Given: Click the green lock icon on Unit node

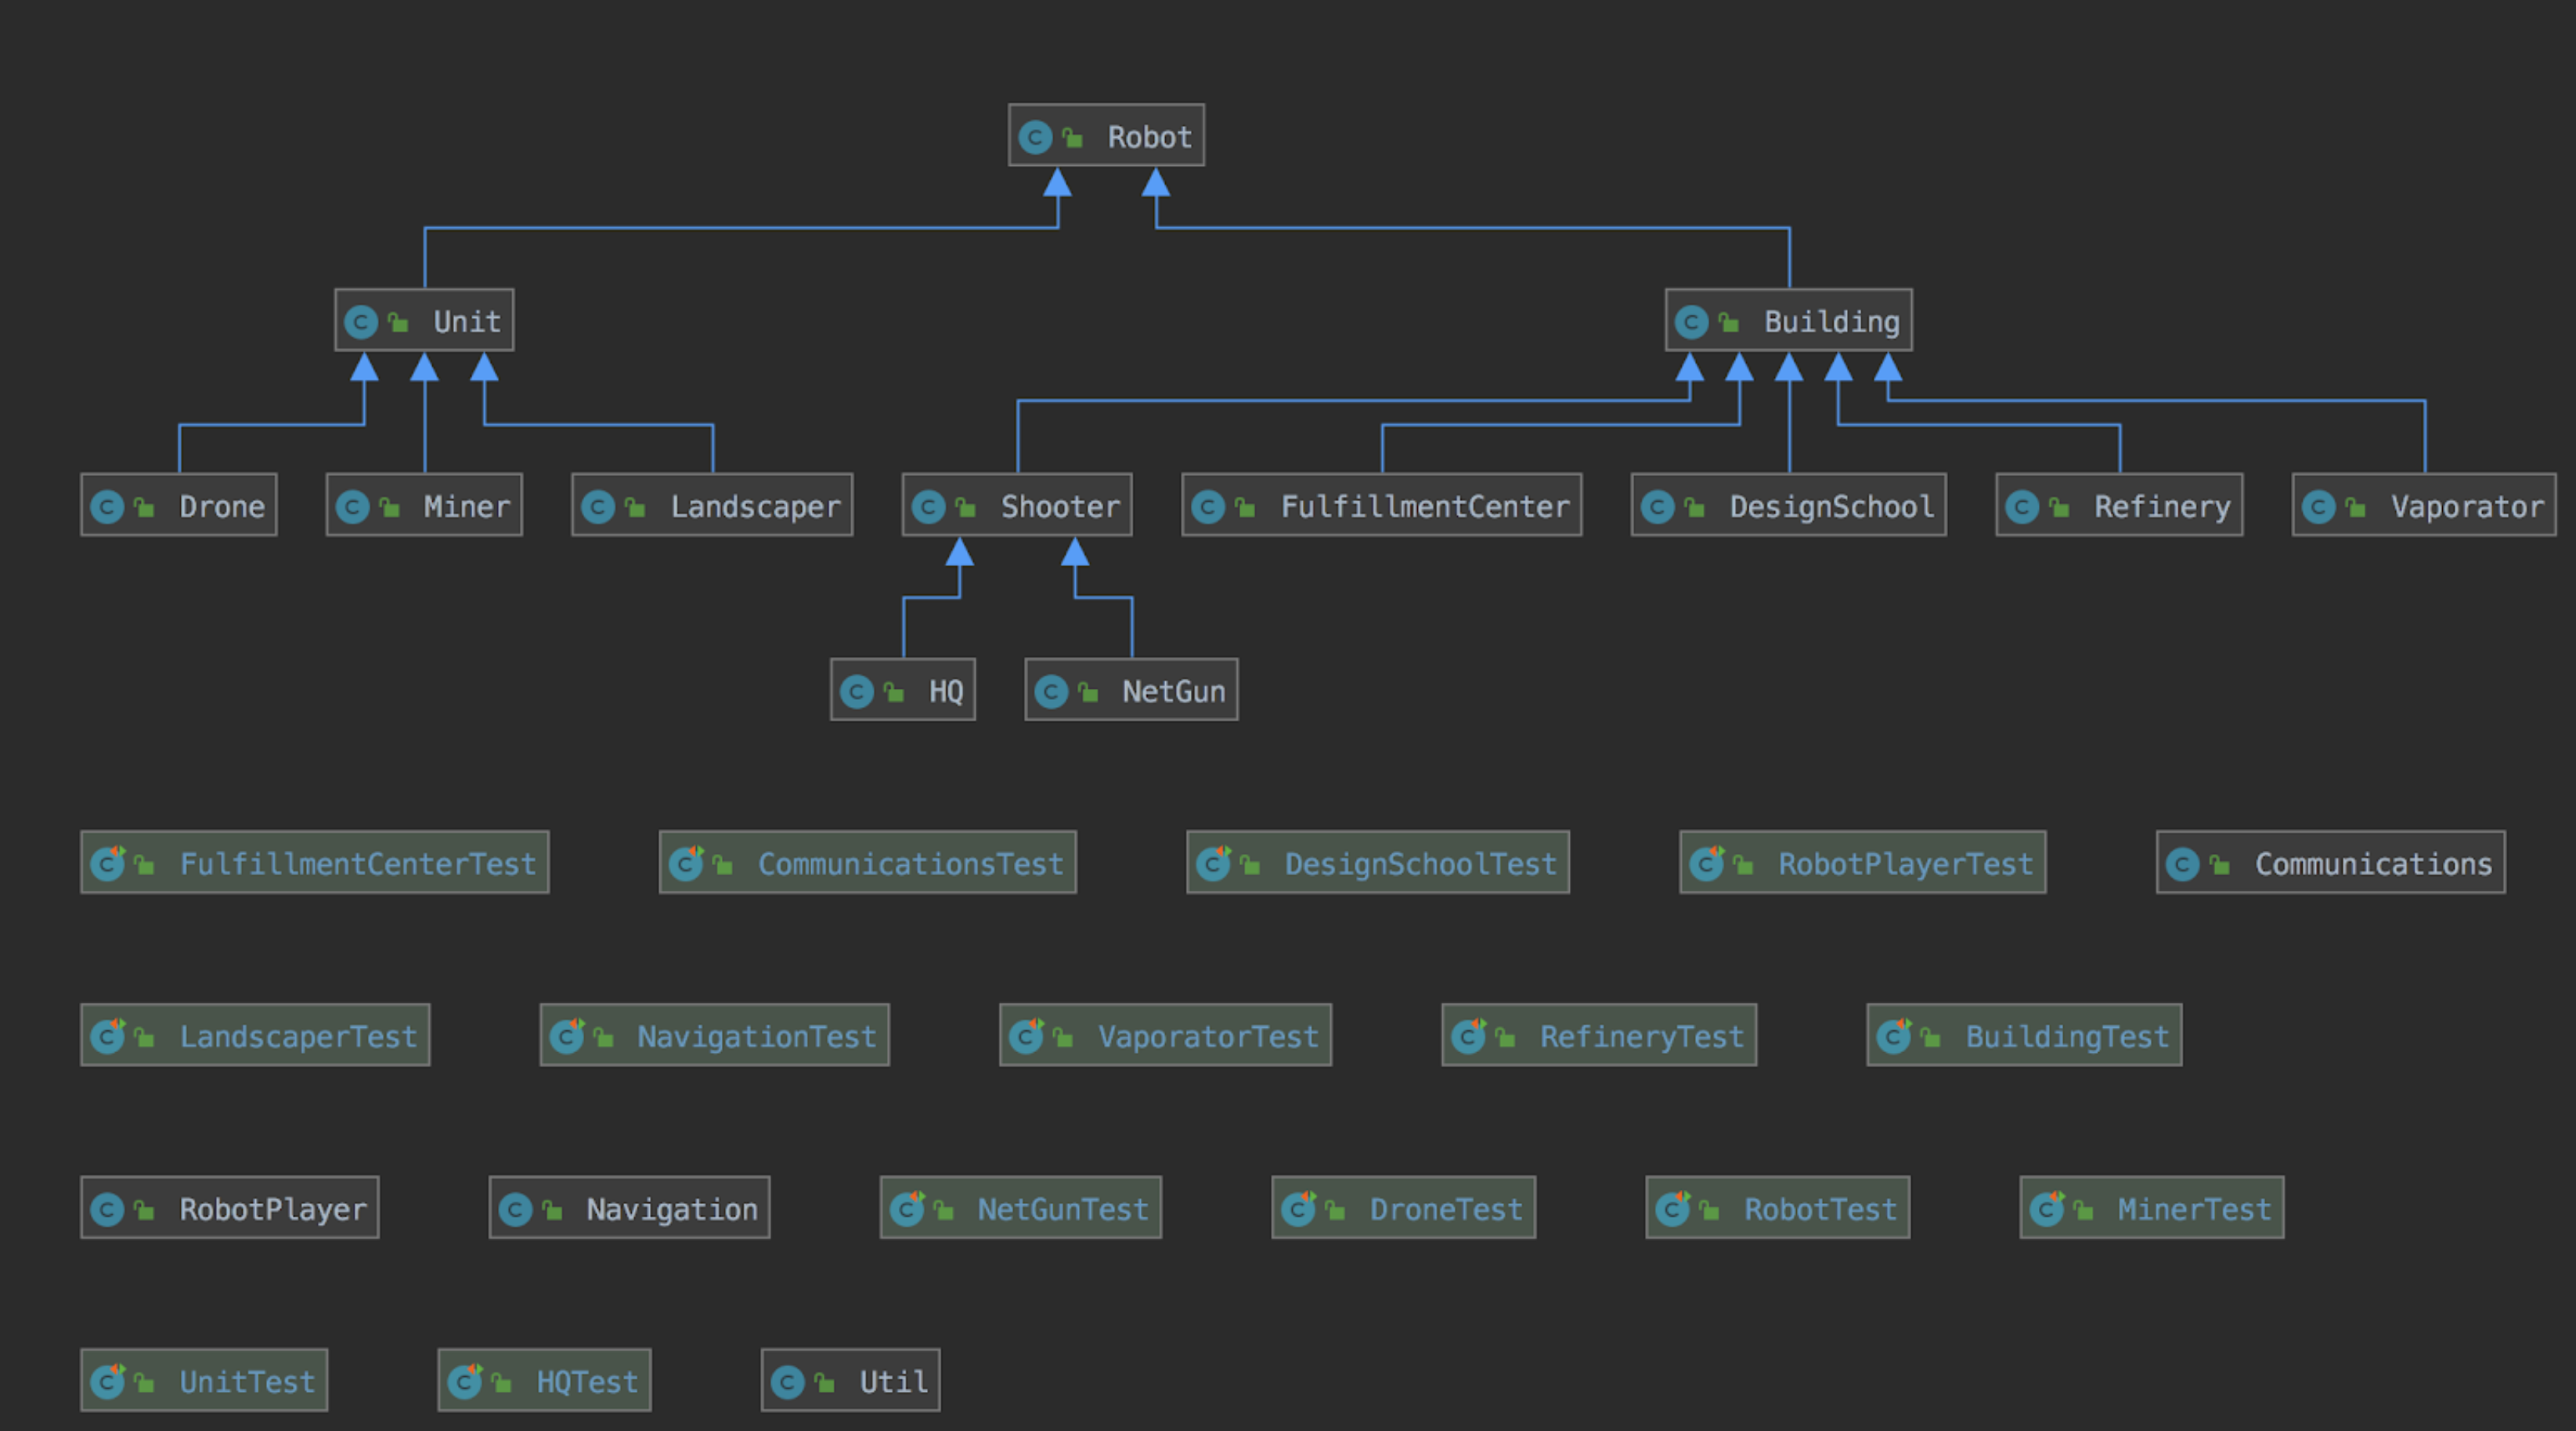Looking at the screenshot, I should 398,322.
